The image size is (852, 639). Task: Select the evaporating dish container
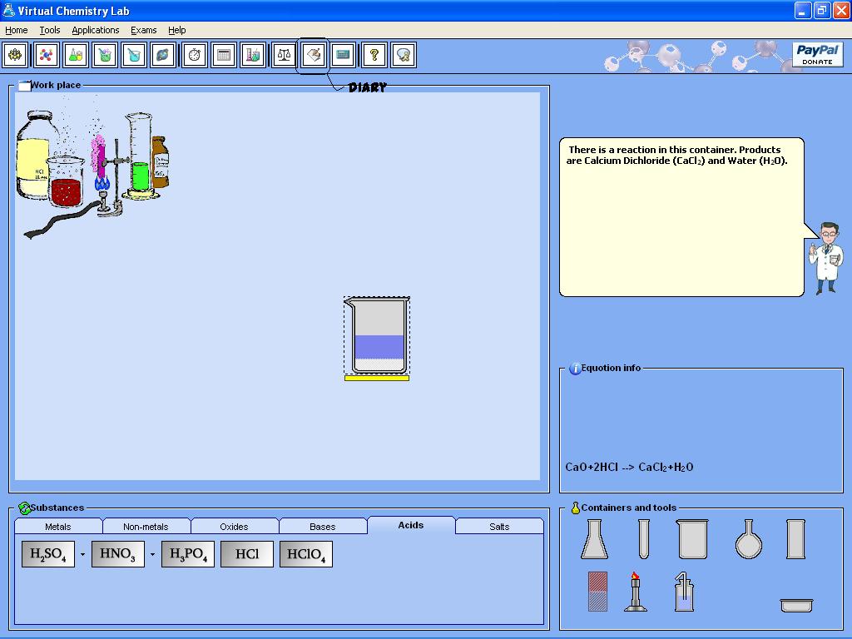click(796, 606)
